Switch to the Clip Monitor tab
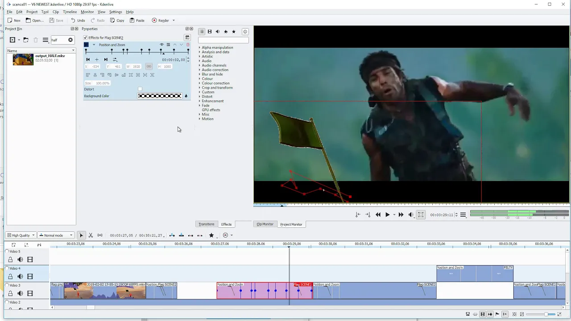Viewport: 571px width, 321px height. [x=265, y=224]
